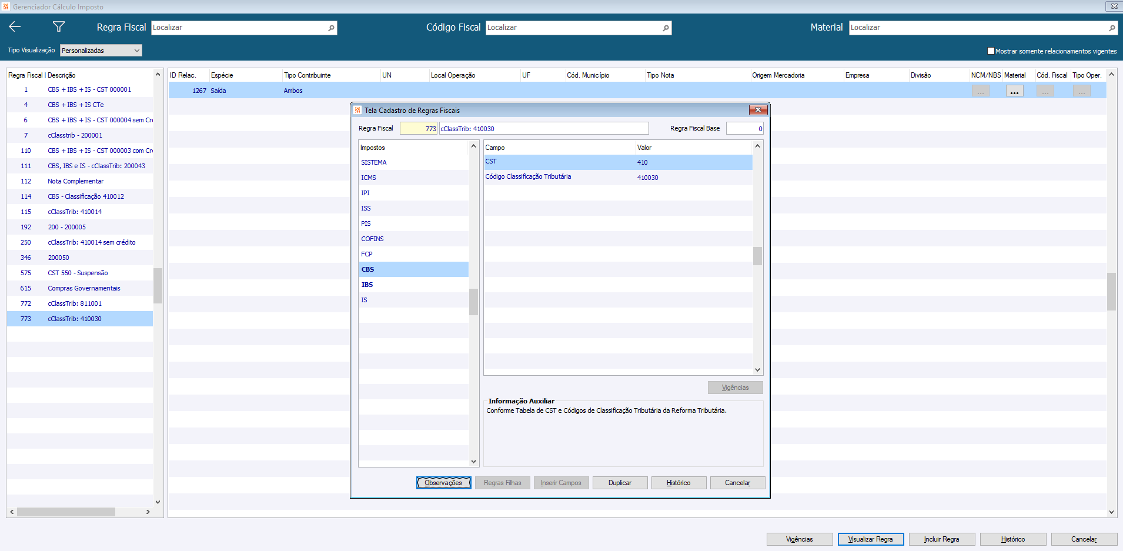Click the Impostos list scrollbar thumb
The width and height of the screenshot is (1123, 551).
pos(473,302)
